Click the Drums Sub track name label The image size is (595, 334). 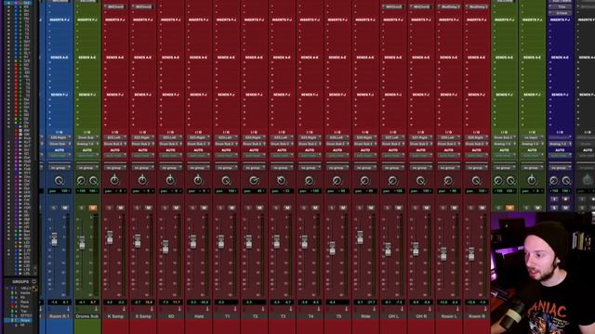87,316
